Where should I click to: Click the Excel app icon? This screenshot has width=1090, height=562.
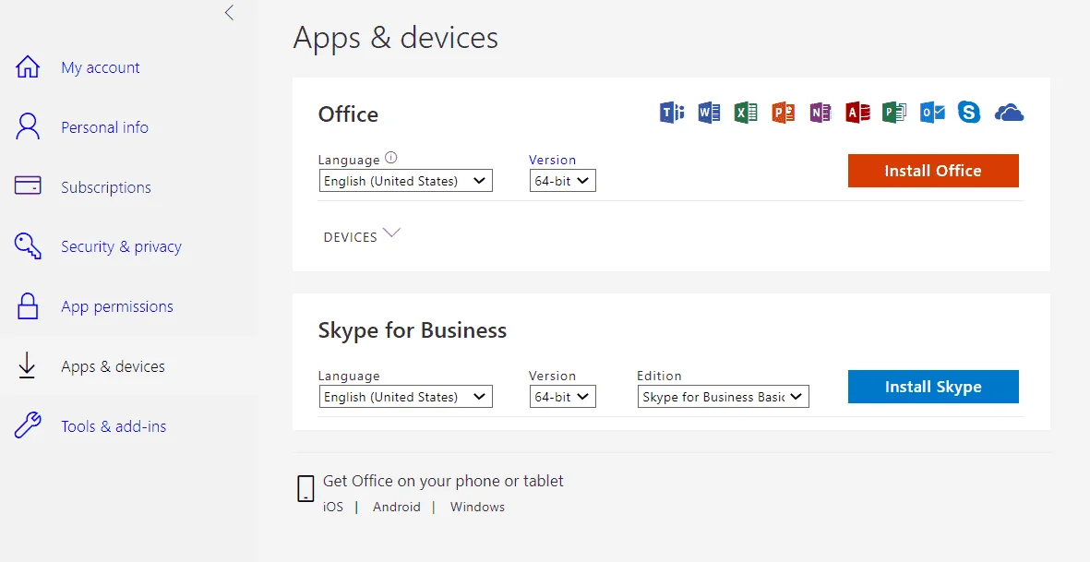point(745,112)
